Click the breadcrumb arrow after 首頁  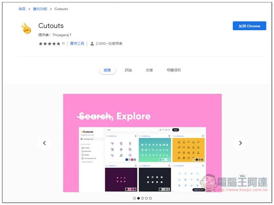pos(29,9)
